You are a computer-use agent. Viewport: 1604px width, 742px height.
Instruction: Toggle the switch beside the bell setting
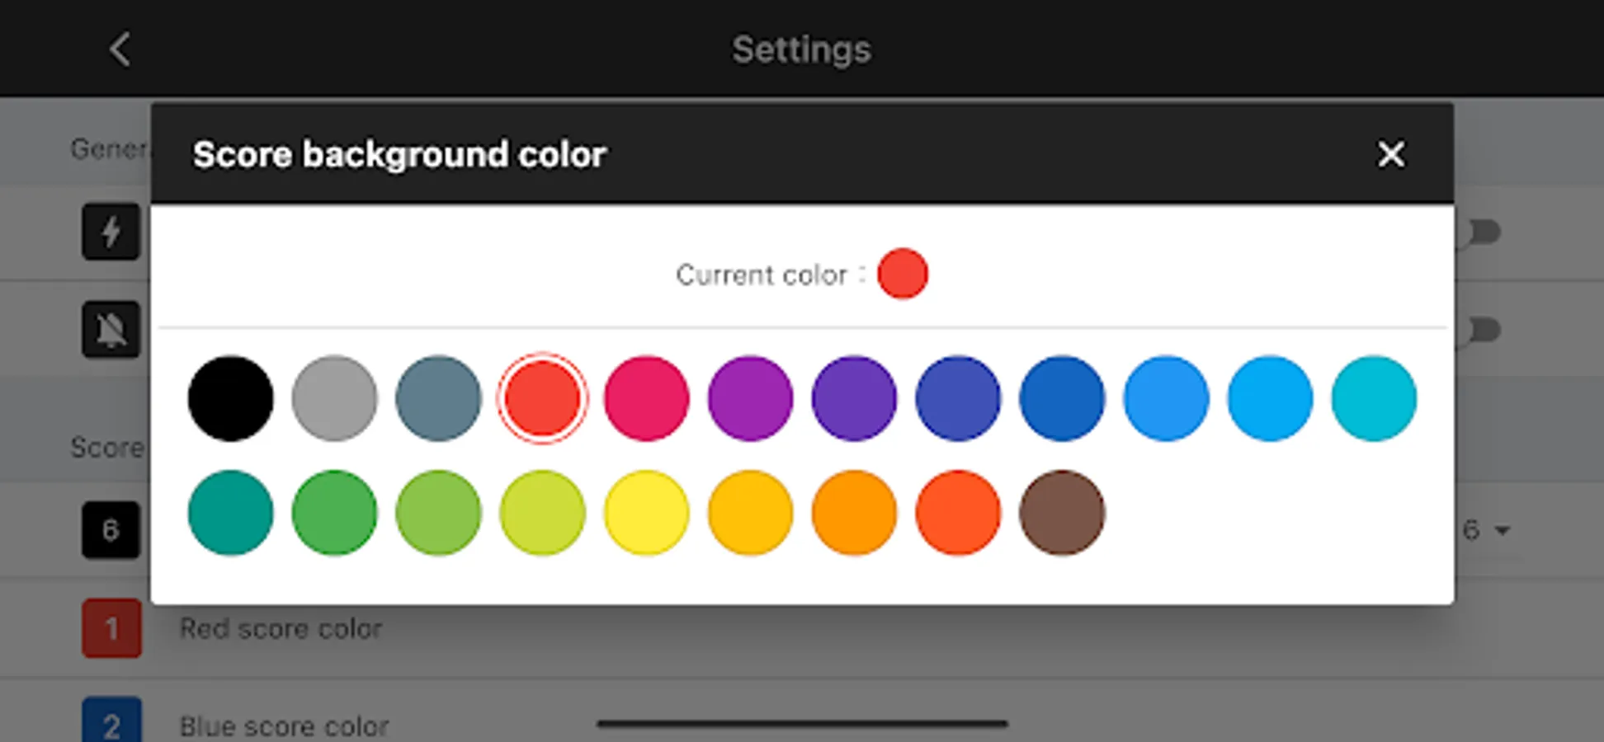click(1483, 331)
